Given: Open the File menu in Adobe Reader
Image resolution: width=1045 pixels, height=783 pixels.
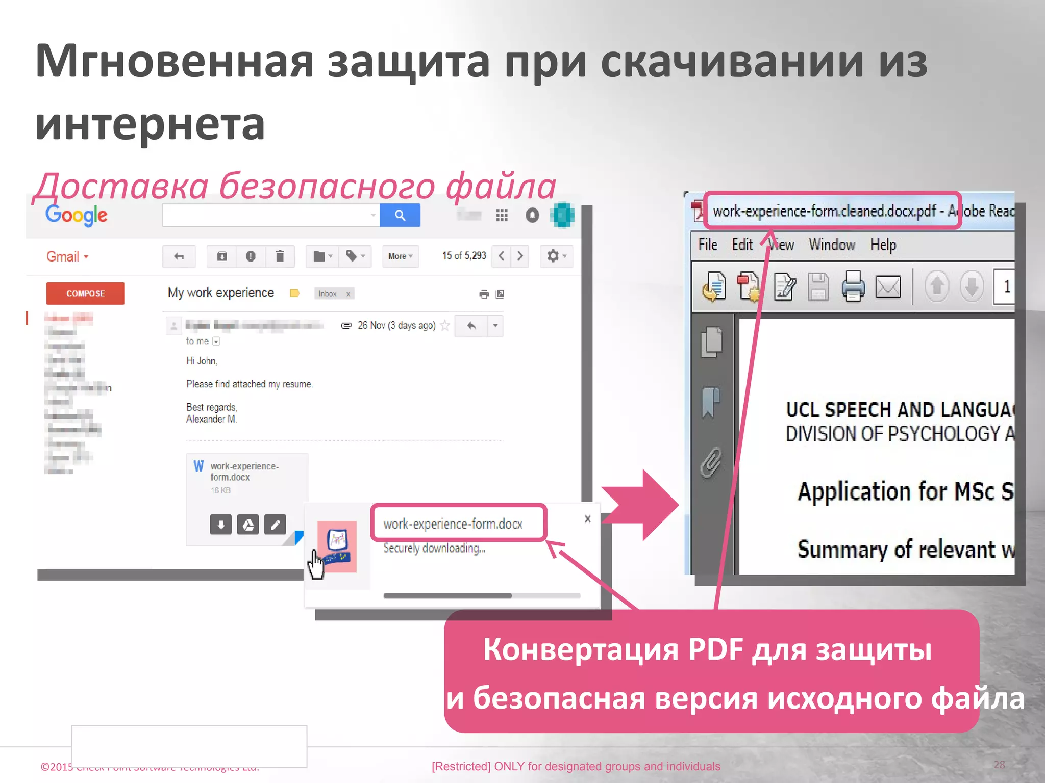Looking at the screenshot, I should click(x=708, y=245).
